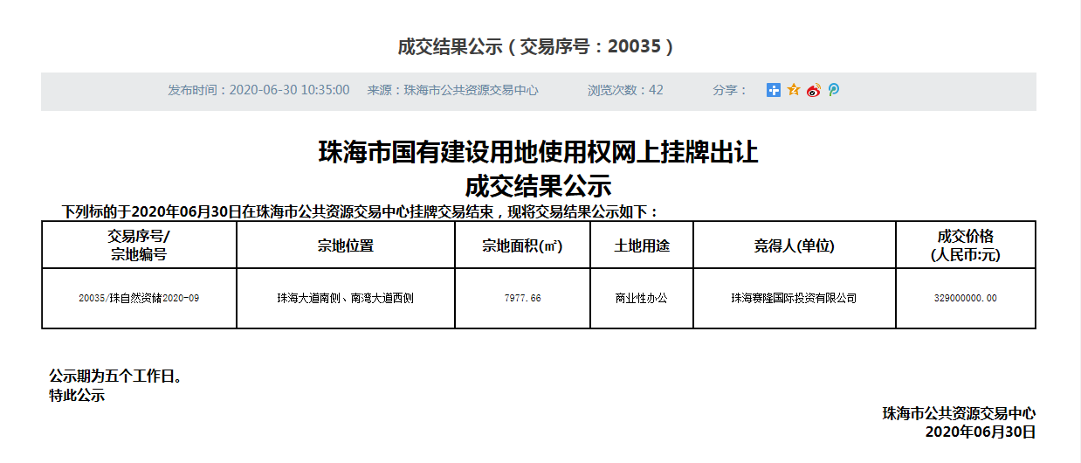Click the blue plus 'more share' icon
1081x463 pixels.
tap(773, 90)
